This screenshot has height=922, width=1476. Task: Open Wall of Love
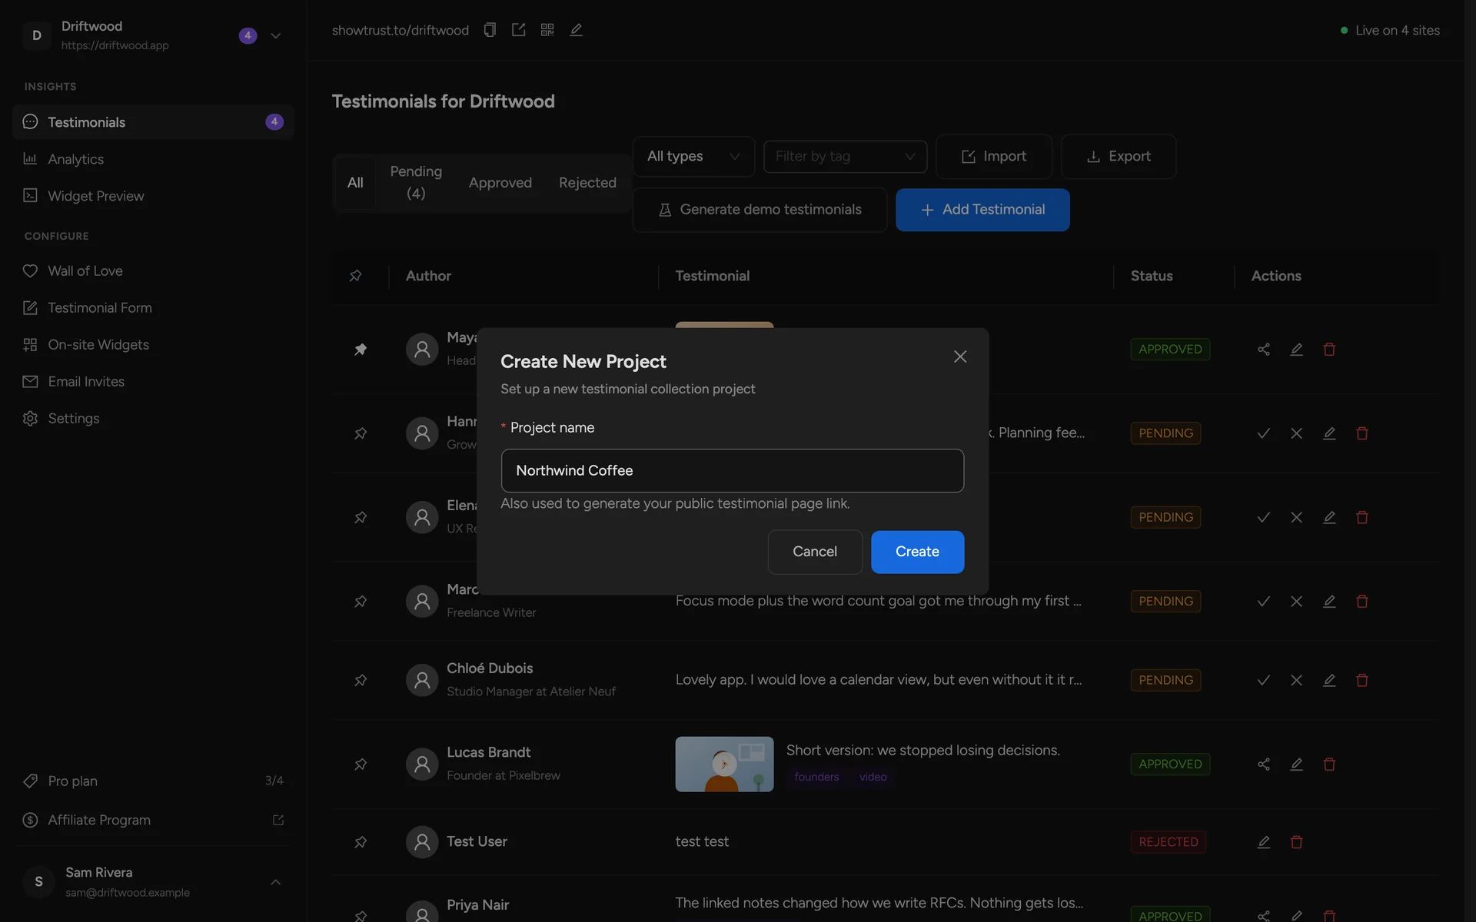[x=153, y=270]
